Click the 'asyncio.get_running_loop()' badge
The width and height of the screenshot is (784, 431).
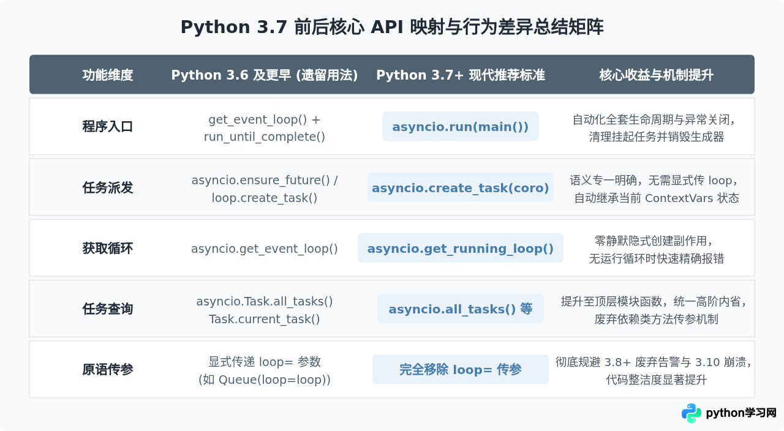461,248
